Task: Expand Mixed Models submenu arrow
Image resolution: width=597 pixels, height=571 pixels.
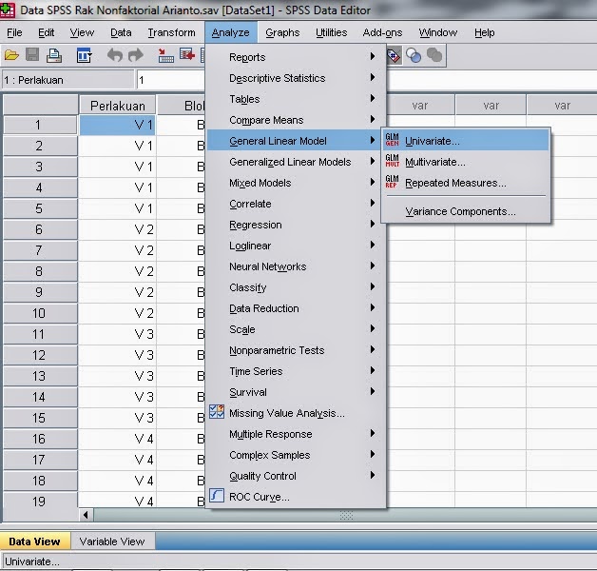Action: [x=373, y=183]
